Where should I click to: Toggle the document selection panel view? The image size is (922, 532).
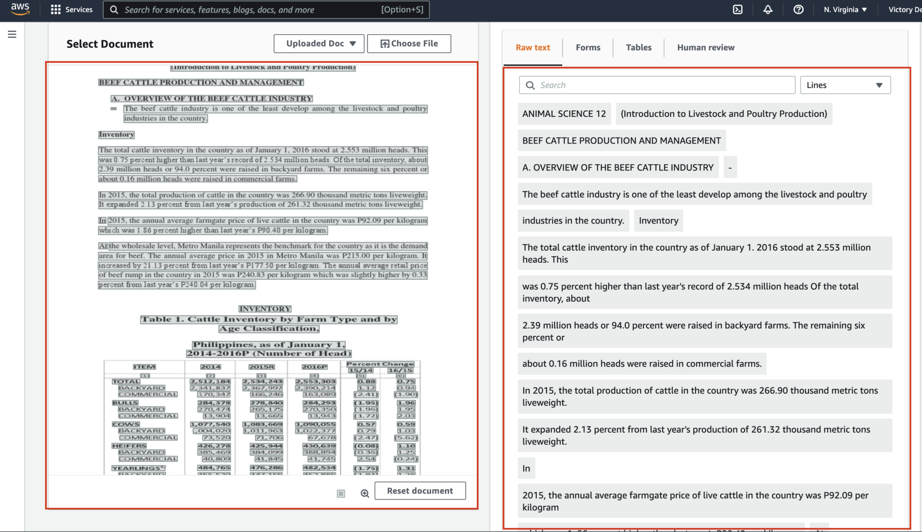[x=12, y=35]
